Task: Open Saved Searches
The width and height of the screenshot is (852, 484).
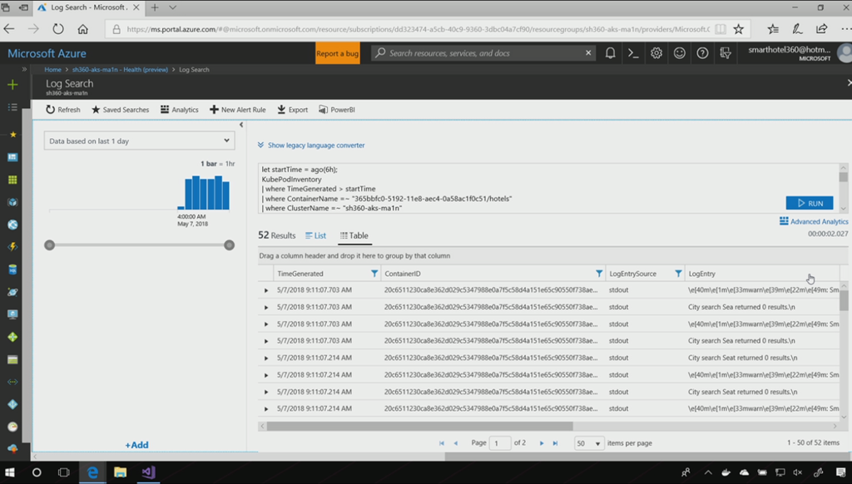Action: [x=120, y=110]
